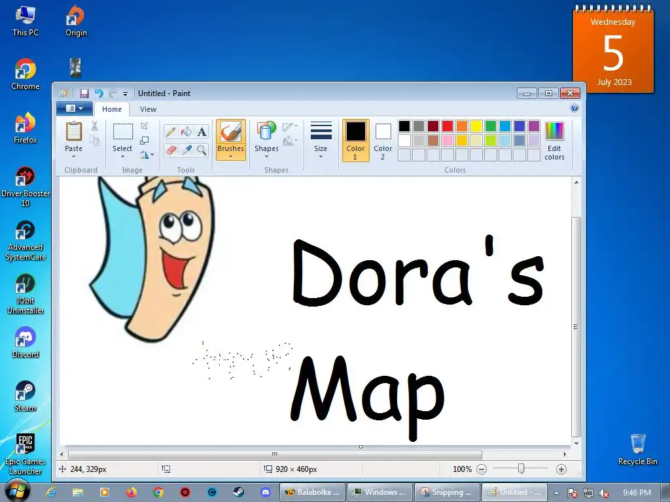This screenshot has width=670, height=502.
Task: Click the Save icon in quick access toolbar
Action: coord(84,93)
